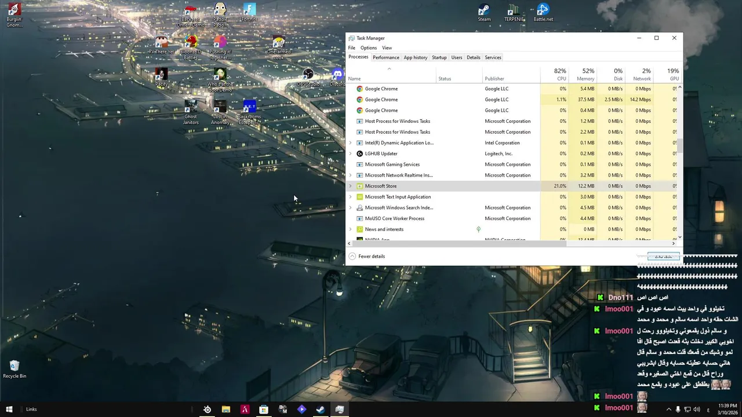Switch to the Performance tab

pyautogui.click(x=385, y=57)
